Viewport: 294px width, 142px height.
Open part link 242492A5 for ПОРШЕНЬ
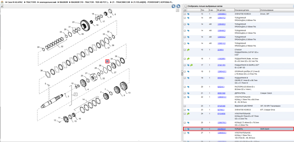coord(221,129)
